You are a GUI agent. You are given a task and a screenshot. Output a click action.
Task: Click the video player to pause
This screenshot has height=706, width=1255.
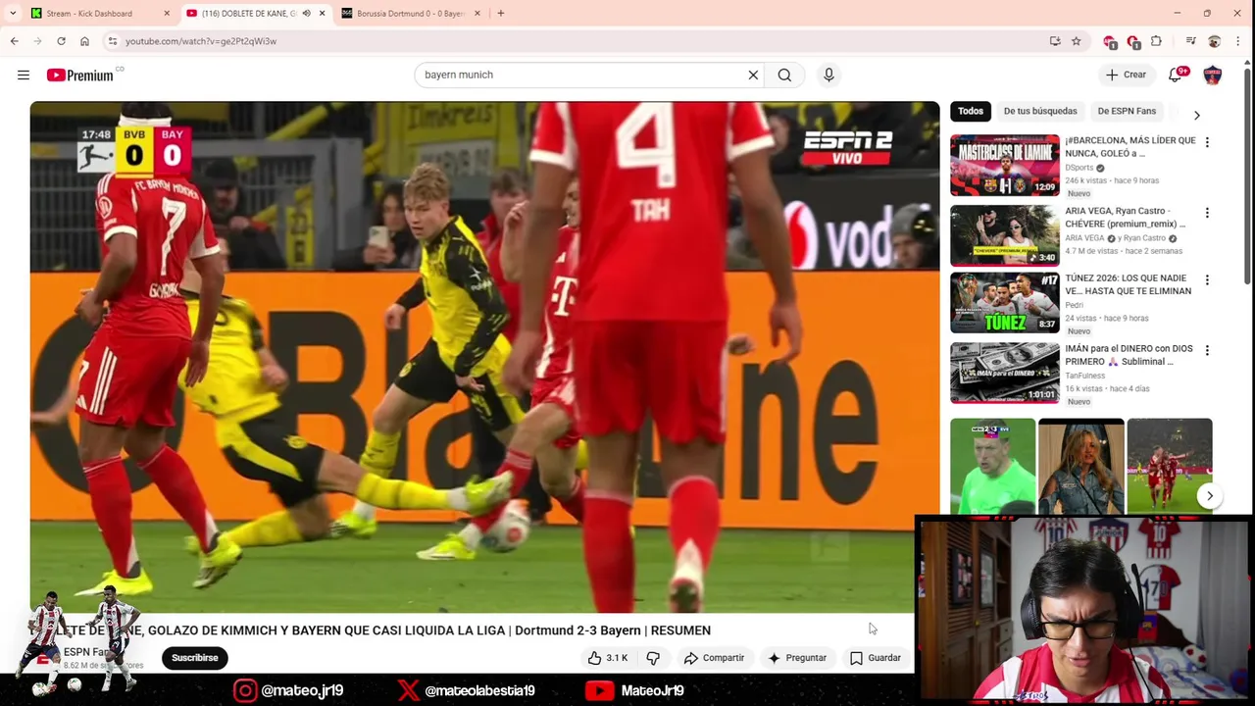click(484, 357)
